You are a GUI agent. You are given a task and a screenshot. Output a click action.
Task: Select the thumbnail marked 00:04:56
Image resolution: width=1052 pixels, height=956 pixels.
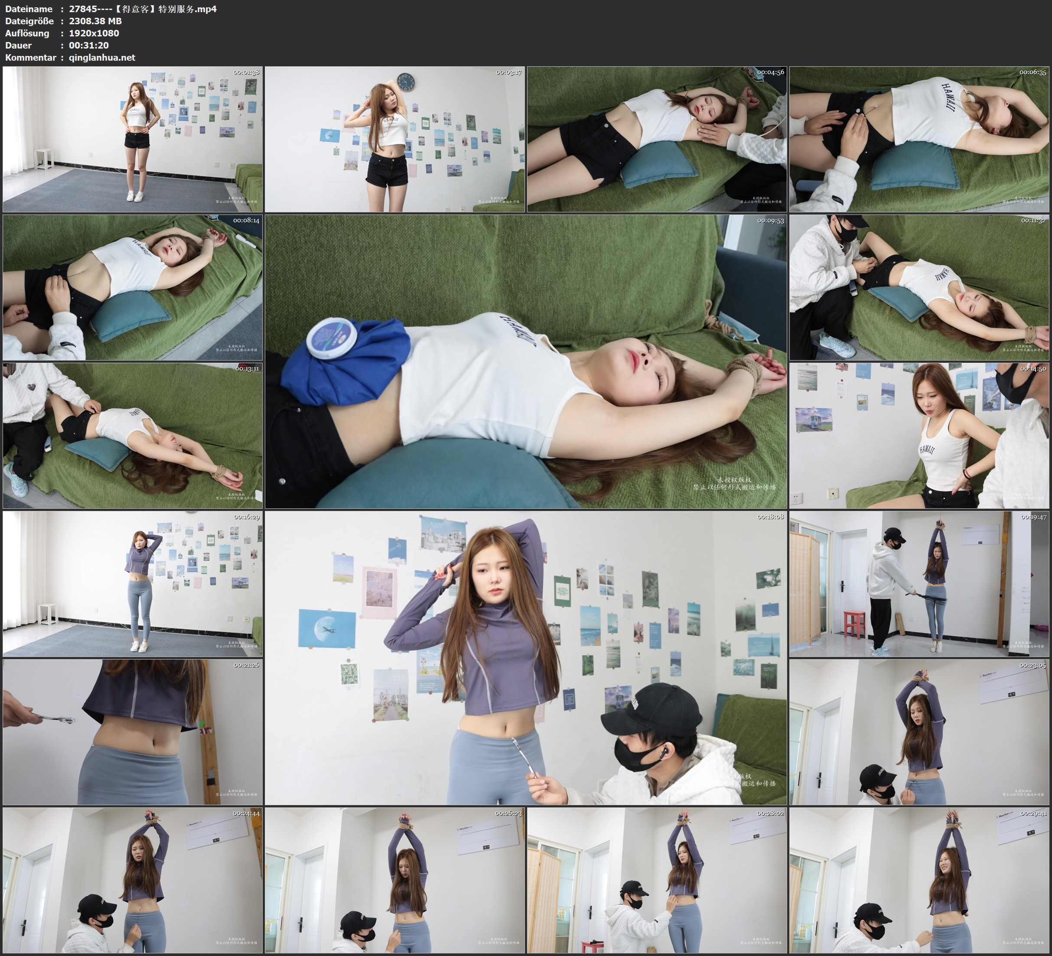point(657,139)
